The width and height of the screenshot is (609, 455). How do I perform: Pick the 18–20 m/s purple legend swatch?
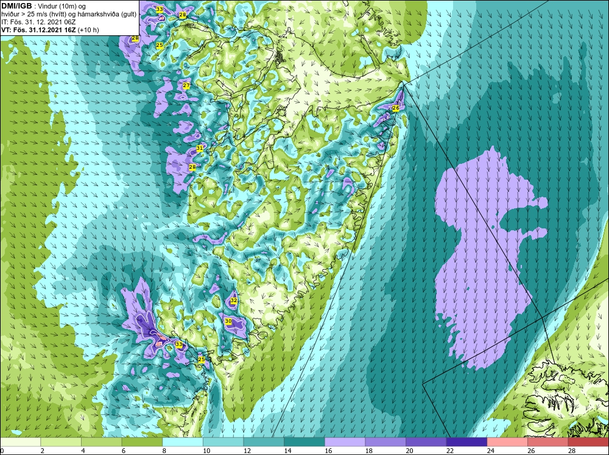point(385,442)
